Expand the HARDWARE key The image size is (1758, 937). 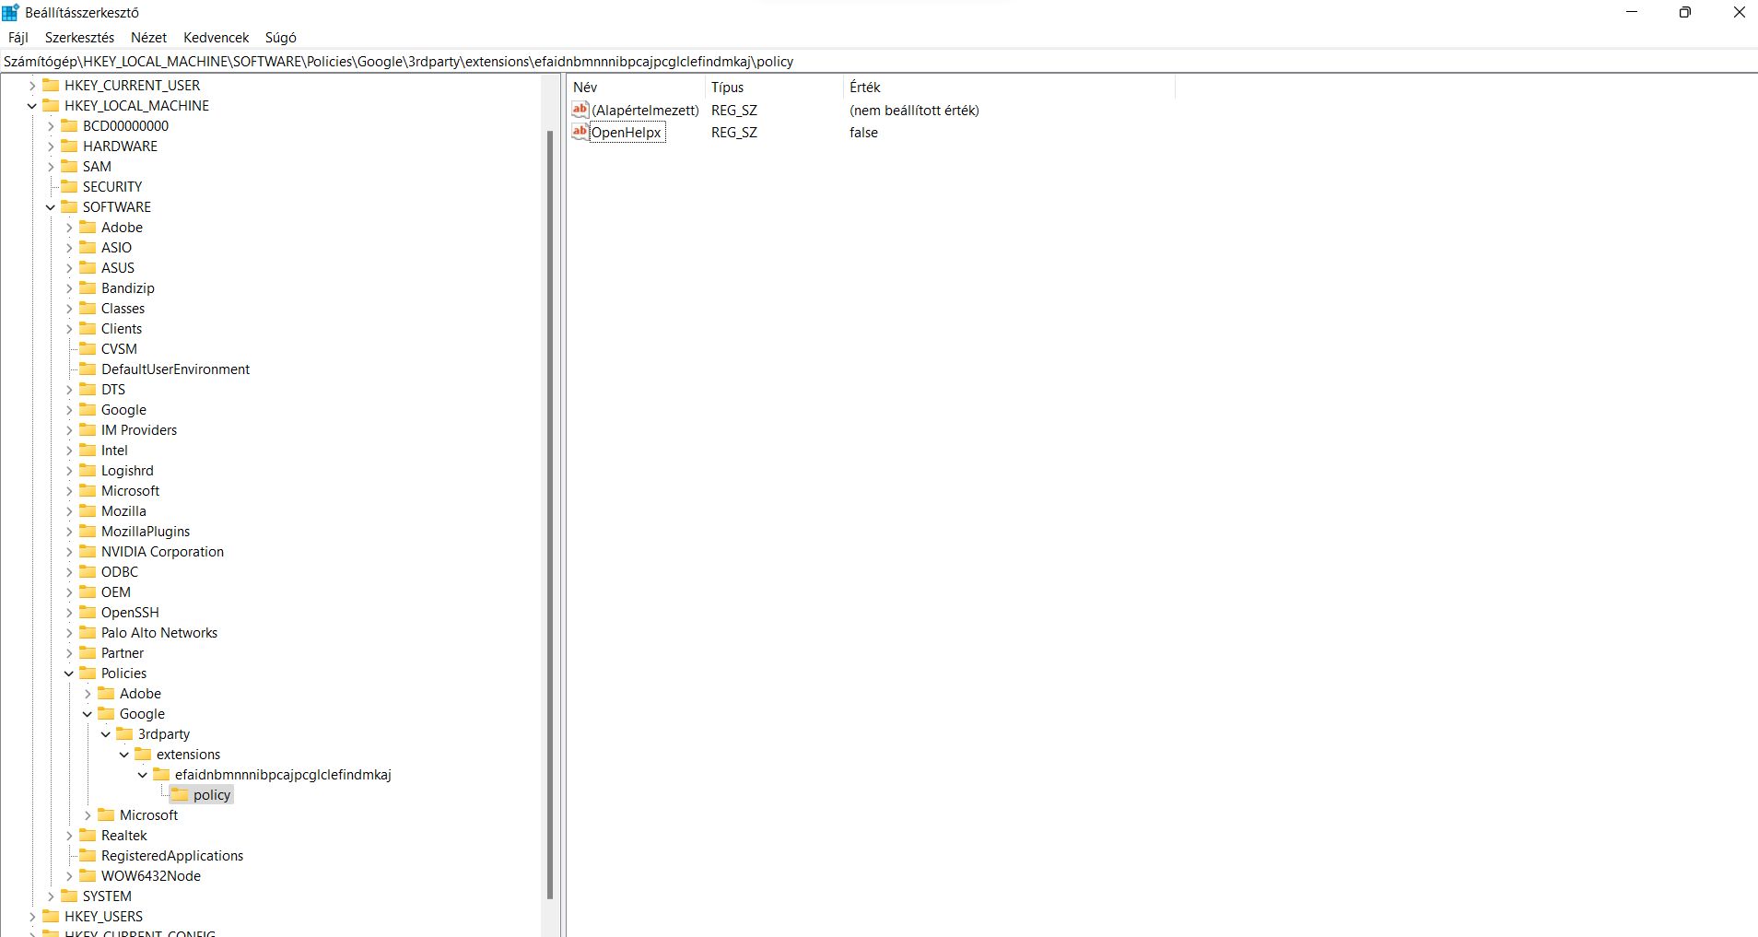pos(51,146)
